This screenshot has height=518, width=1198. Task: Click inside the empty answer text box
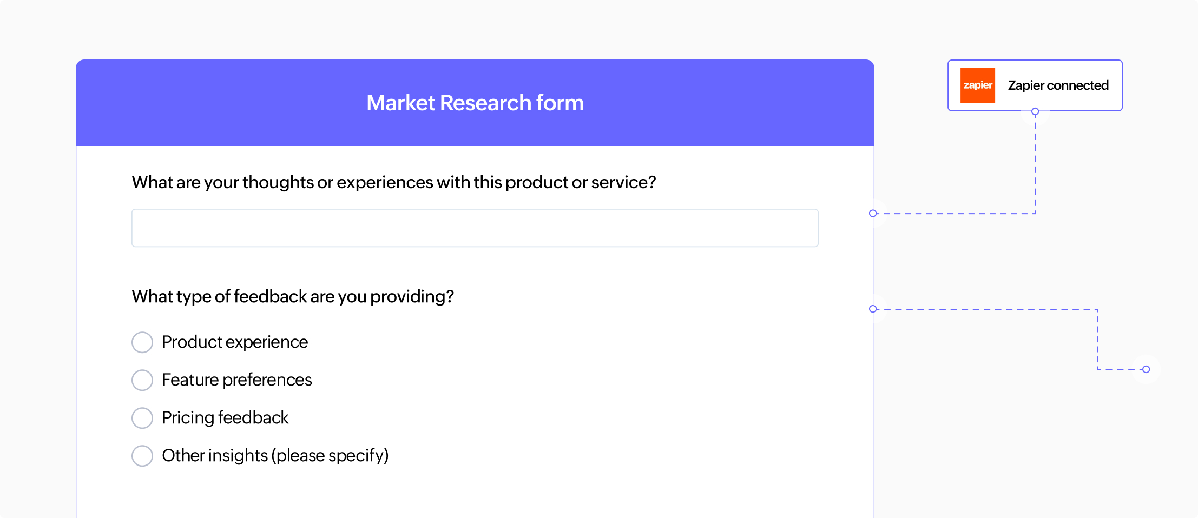[474, 228]
